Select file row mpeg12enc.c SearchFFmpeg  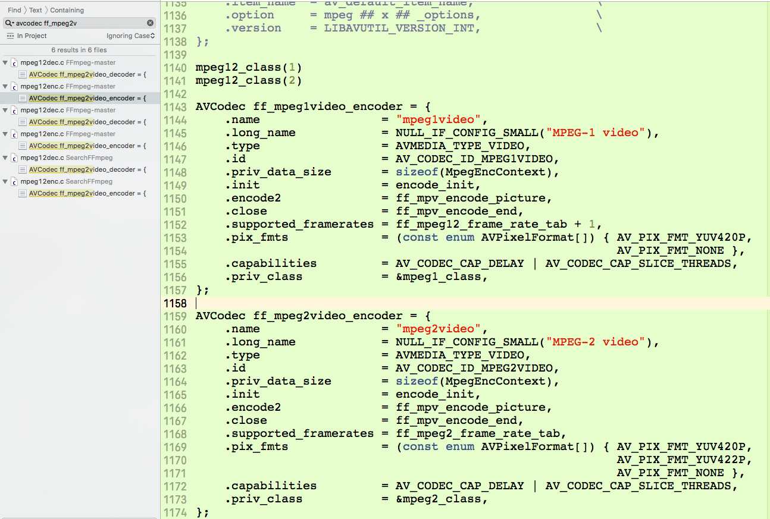(x=80, y=181)
